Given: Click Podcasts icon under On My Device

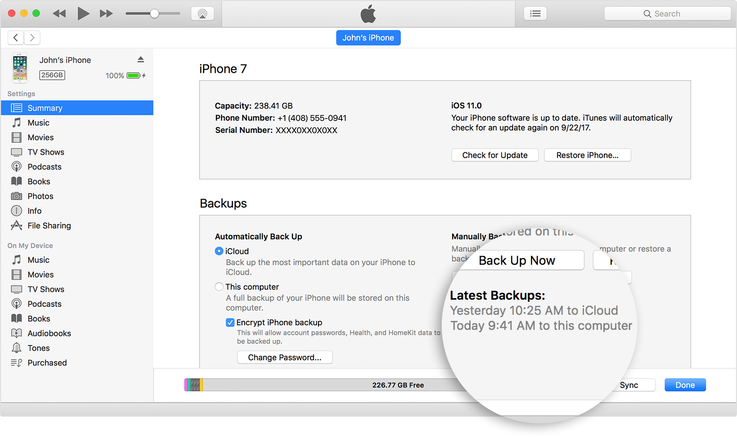Looking at the screenshot, I should [17, 303].
